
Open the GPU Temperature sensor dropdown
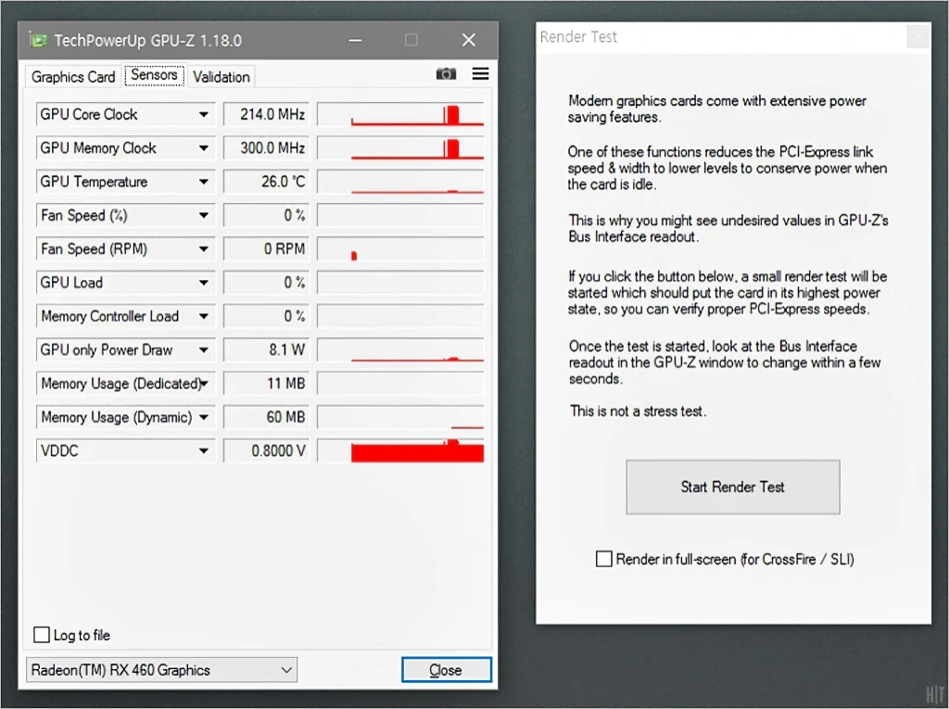(204, 182)
